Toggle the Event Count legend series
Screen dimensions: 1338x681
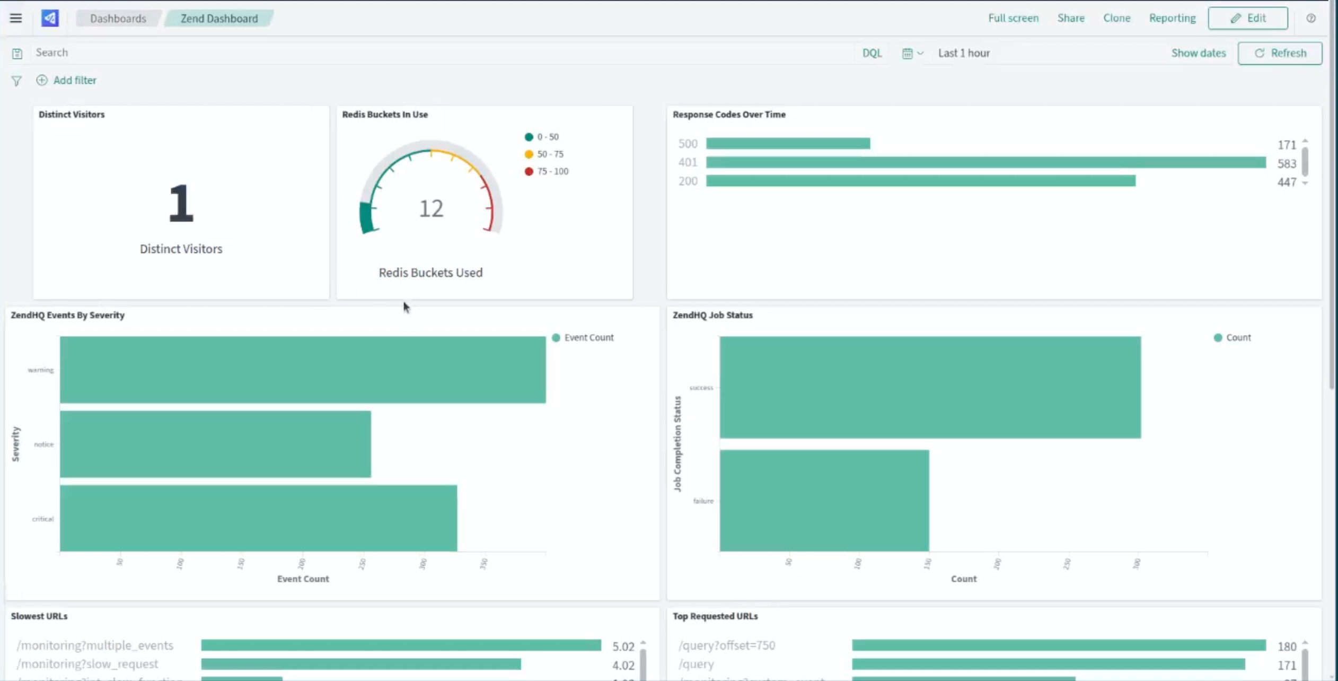588,337
